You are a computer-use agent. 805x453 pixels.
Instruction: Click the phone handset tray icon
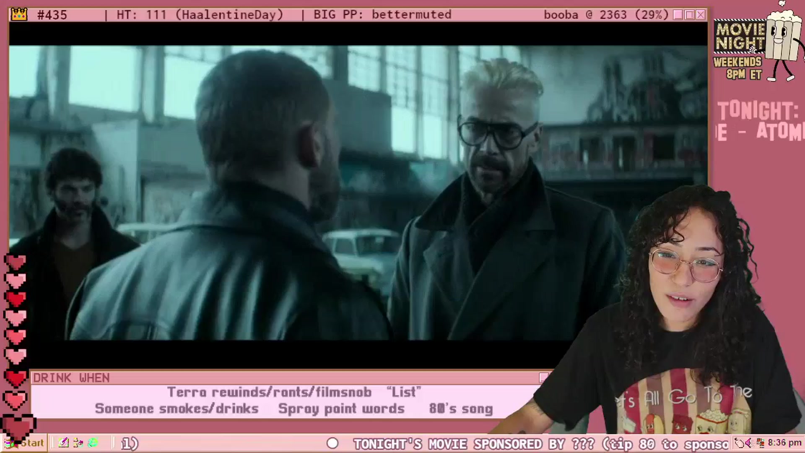tap(740, 443)
